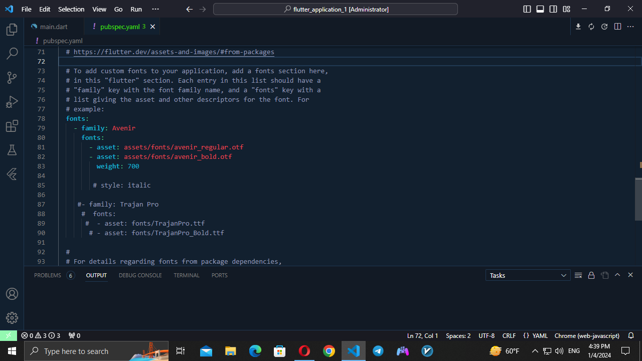
Task: Open the Edit menu
Action: [45, 9]
